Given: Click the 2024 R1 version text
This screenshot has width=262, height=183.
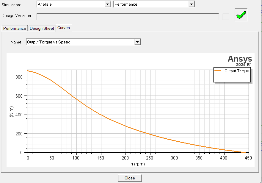Looking at the screenshot, I should coord(244,65).
